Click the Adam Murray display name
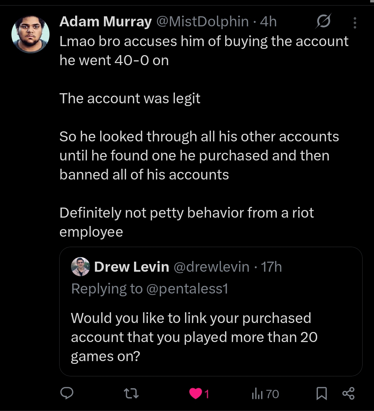 [x=105, y=22]
